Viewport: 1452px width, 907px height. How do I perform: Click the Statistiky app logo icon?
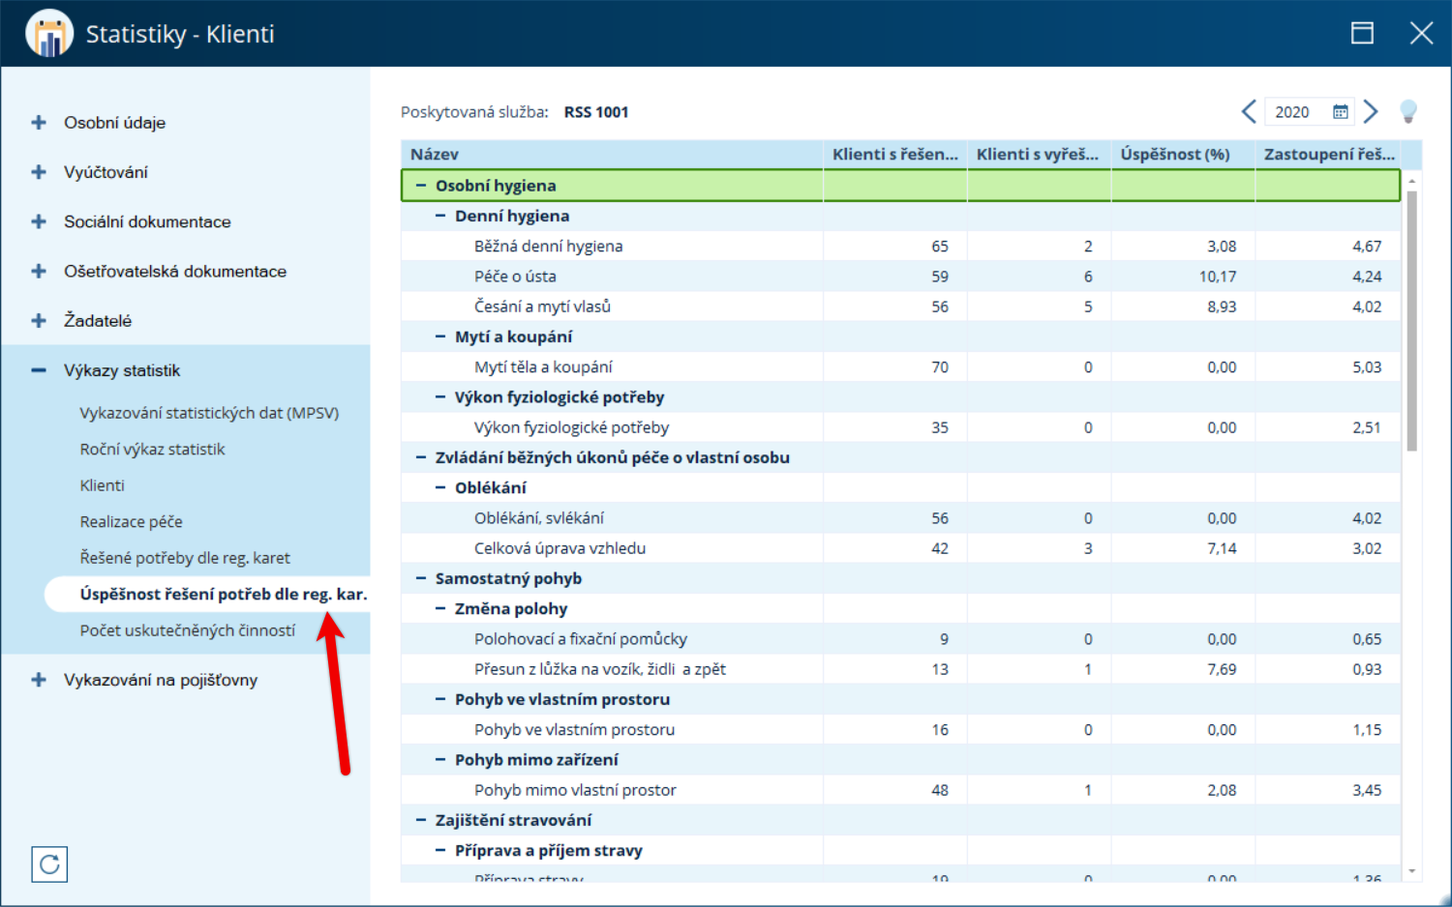49,34
